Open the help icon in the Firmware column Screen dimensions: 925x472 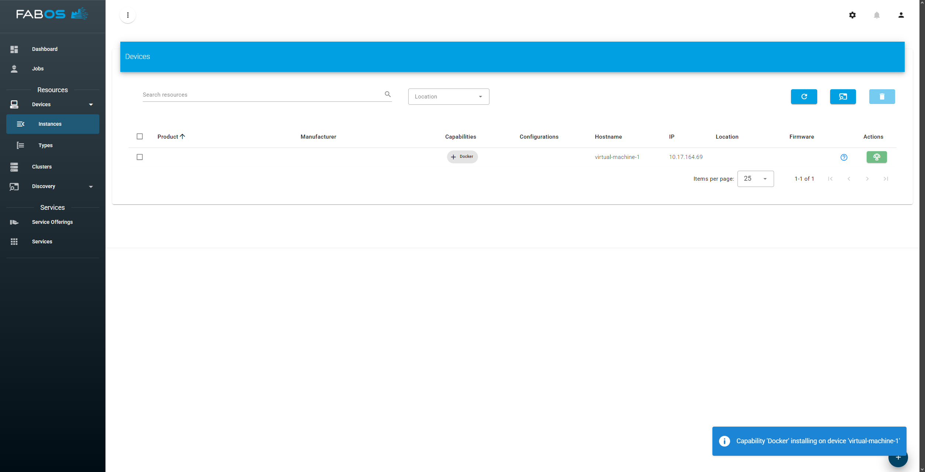pyautogui.click(x=844, y=157)
